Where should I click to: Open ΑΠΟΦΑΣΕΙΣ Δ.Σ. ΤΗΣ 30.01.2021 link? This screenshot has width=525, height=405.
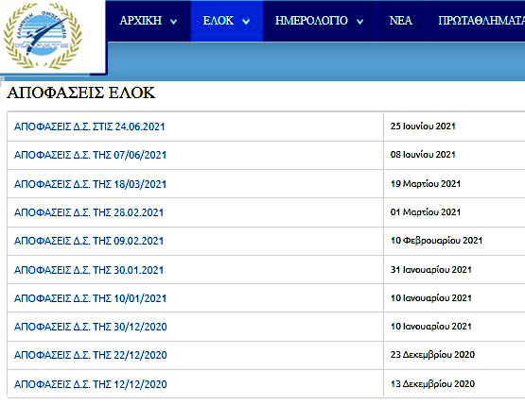pos(89,270)
